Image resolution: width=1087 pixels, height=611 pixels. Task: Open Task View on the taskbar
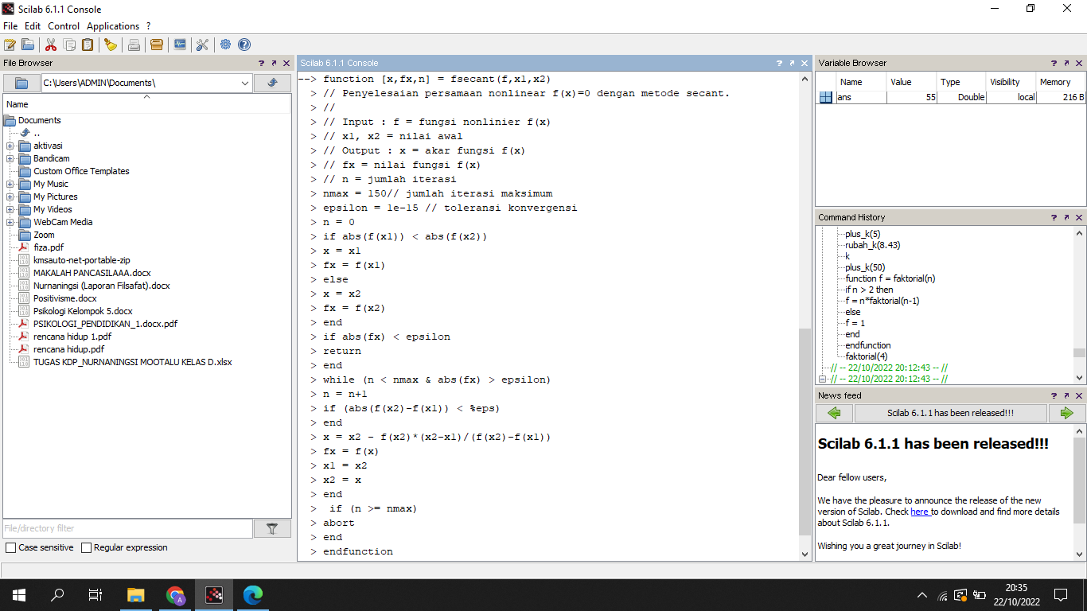click(x=95, y=595)
